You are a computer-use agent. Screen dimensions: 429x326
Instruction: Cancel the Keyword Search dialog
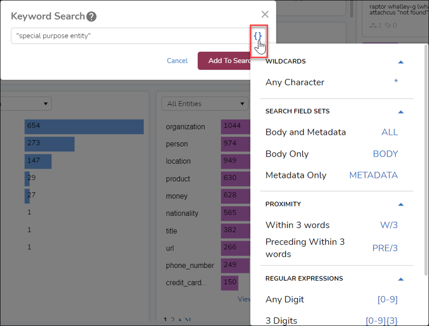coord(177,60)
